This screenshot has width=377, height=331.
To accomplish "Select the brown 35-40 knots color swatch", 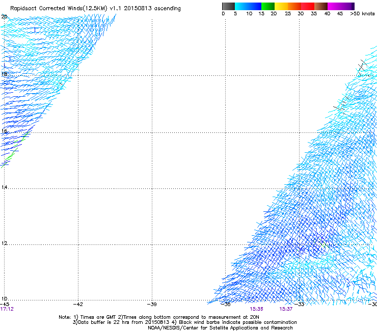I will point(321,6).
